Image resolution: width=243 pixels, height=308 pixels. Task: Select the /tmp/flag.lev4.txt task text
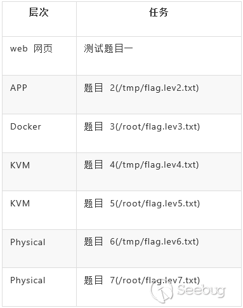coord(157,164)
